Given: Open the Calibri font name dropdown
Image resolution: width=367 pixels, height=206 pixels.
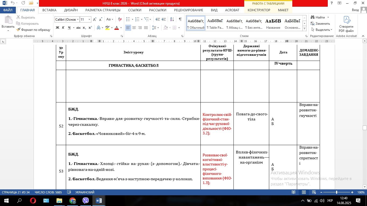Looking at the screenshot, I should (x=78, y=20).
